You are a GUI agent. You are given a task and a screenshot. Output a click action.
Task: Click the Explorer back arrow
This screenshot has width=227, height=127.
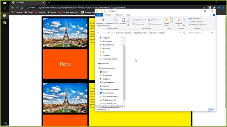click(x=98, y=33)
